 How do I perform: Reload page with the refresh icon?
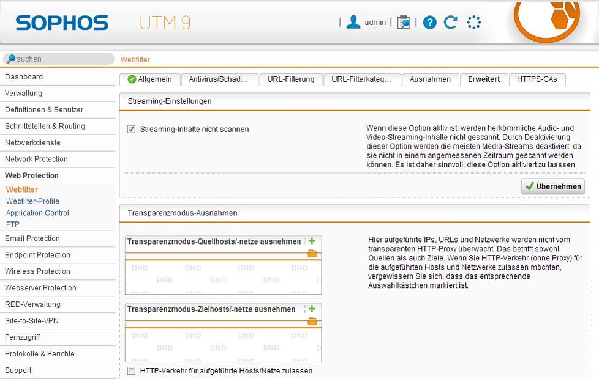coord(451,23)
